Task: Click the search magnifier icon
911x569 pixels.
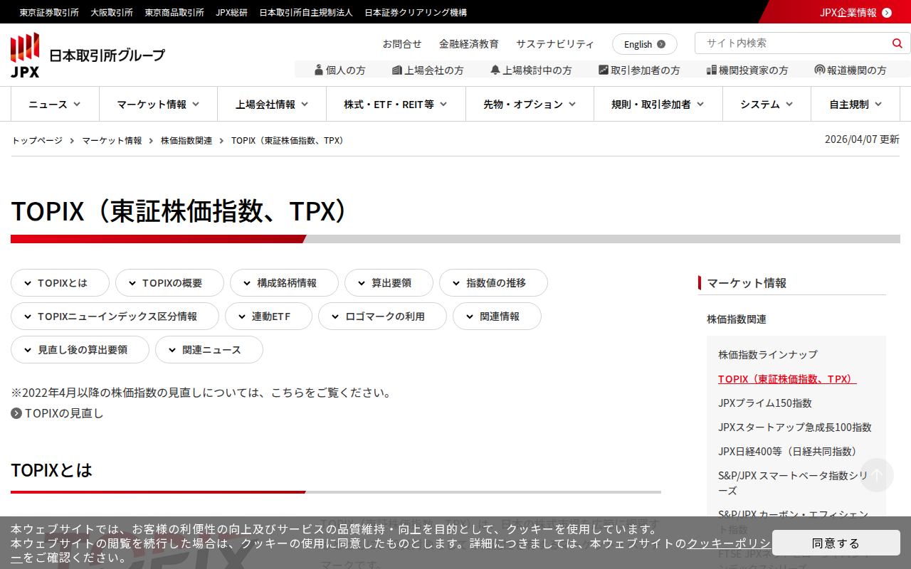Action: [897, 43]
